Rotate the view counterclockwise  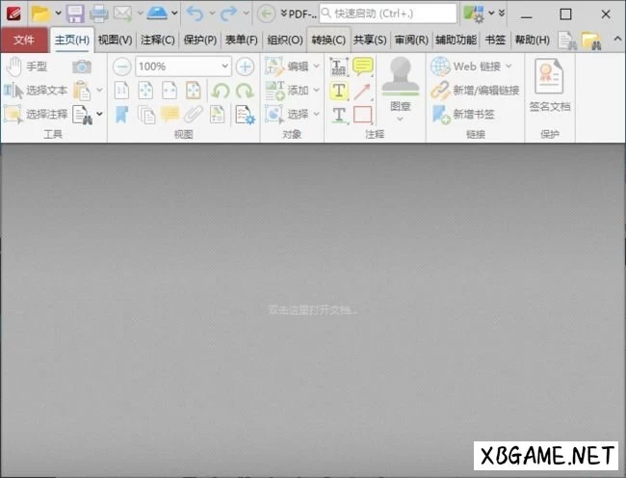tap(221, 91)
